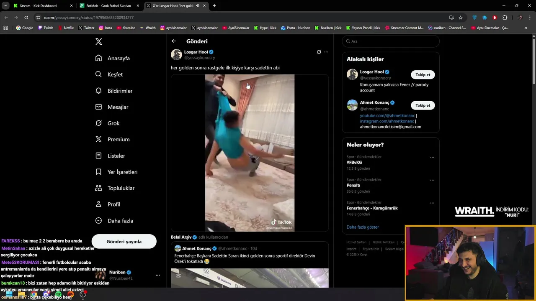Open Twitch bookmark
Screen dimensions: 536x301
(46, 28)
